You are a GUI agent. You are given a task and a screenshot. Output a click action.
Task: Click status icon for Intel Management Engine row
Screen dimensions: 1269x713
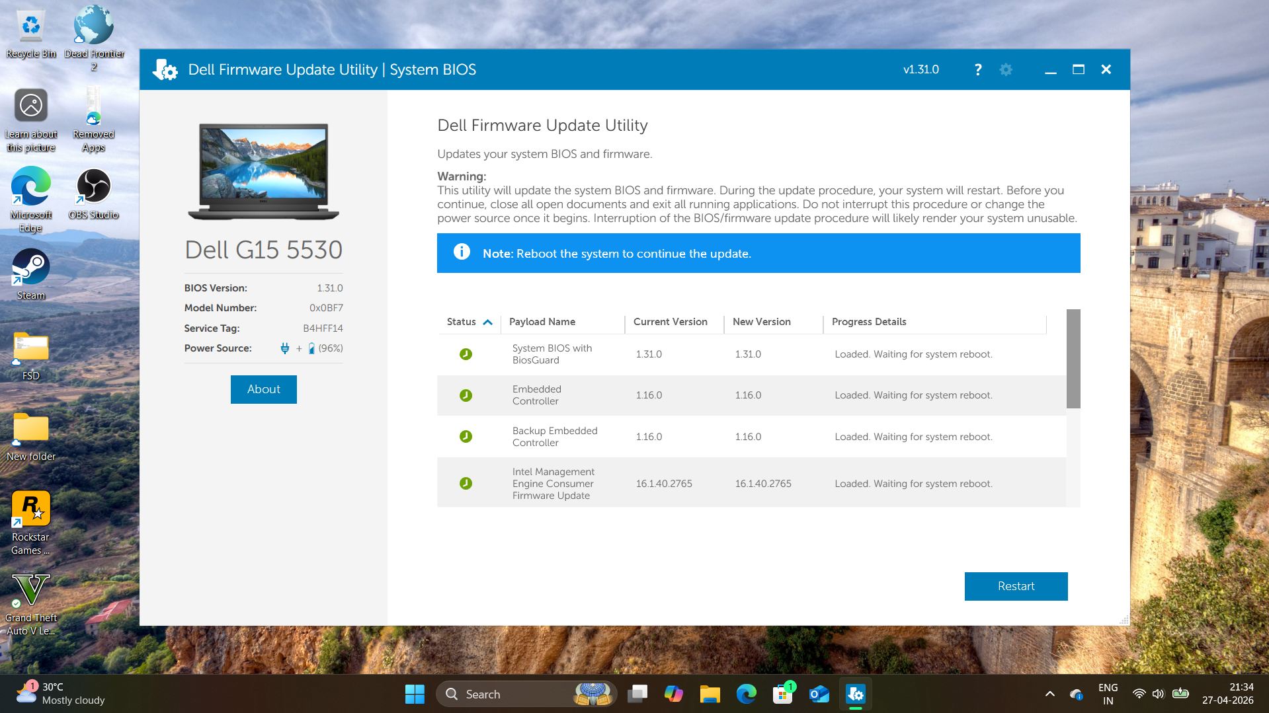click(466, 483)
